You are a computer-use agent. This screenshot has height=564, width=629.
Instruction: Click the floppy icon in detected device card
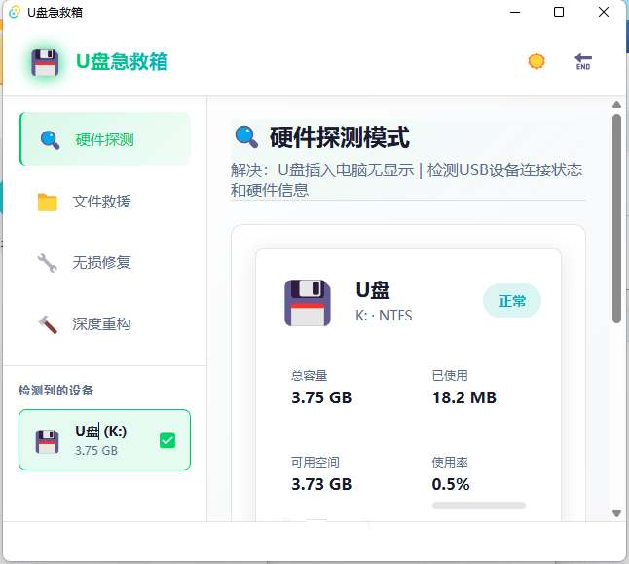(48, 441)
